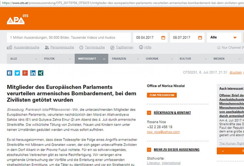The image size is (244, 166).
Task: Open the Literatur keyword link
Action: pyautogui.click(x=153, y=163)
